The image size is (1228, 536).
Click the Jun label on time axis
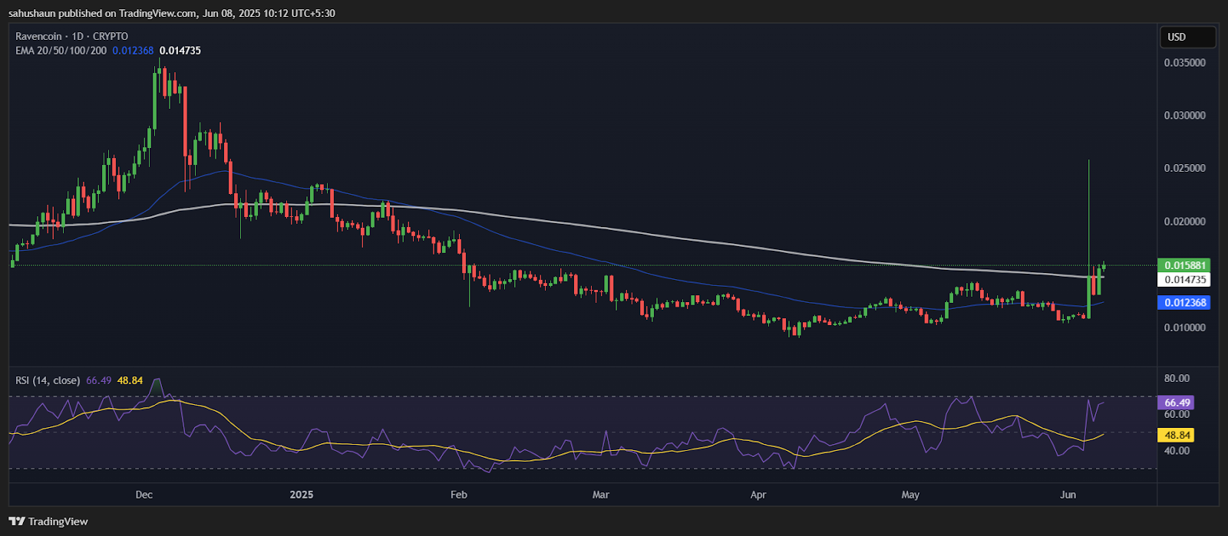tap(1068, 495)
